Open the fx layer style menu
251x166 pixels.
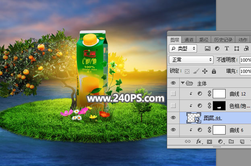click(x=199, y=142)
